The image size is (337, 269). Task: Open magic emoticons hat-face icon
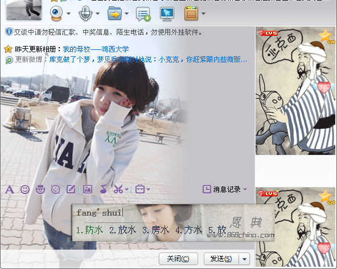click(x=40, y=190)
